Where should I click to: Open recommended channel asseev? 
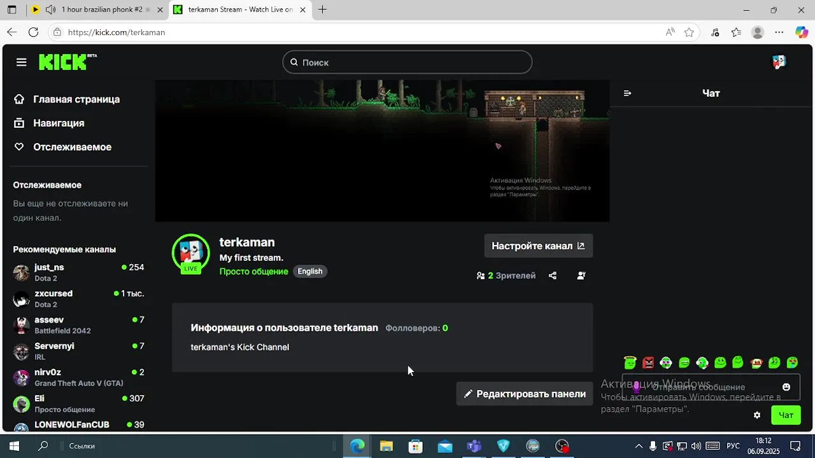[79, 324]
